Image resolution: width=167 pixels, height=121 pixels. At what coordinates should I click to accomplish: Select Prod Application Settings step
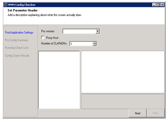(19, 32)
